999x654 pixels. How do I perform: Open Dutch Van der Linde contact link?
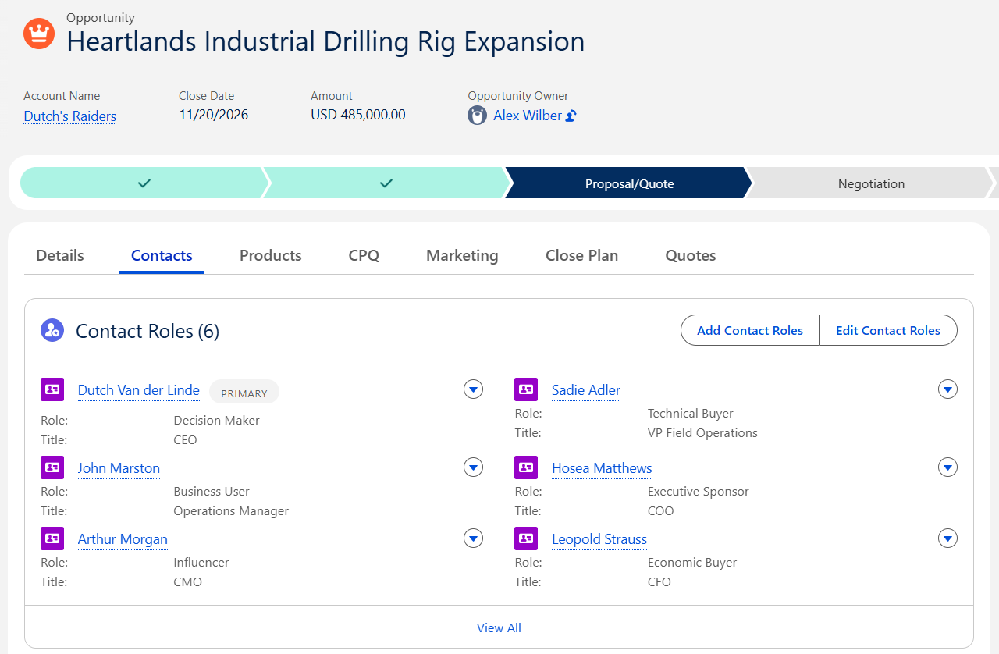tap(138, 390)
